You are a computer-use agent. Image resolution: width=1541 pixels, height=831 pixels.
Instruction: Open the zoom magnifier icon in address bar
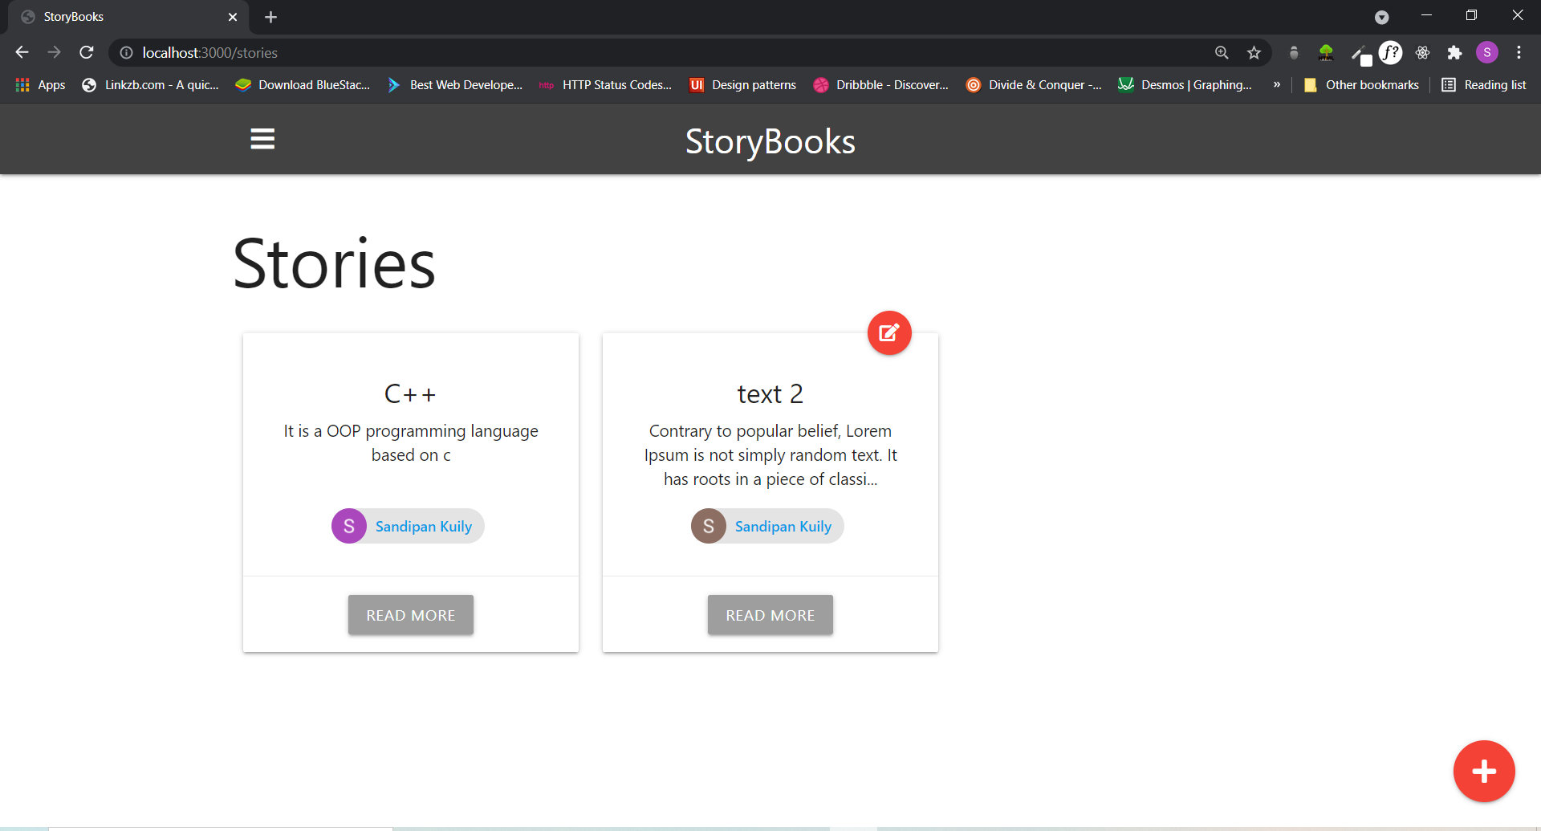point(1222,52)
